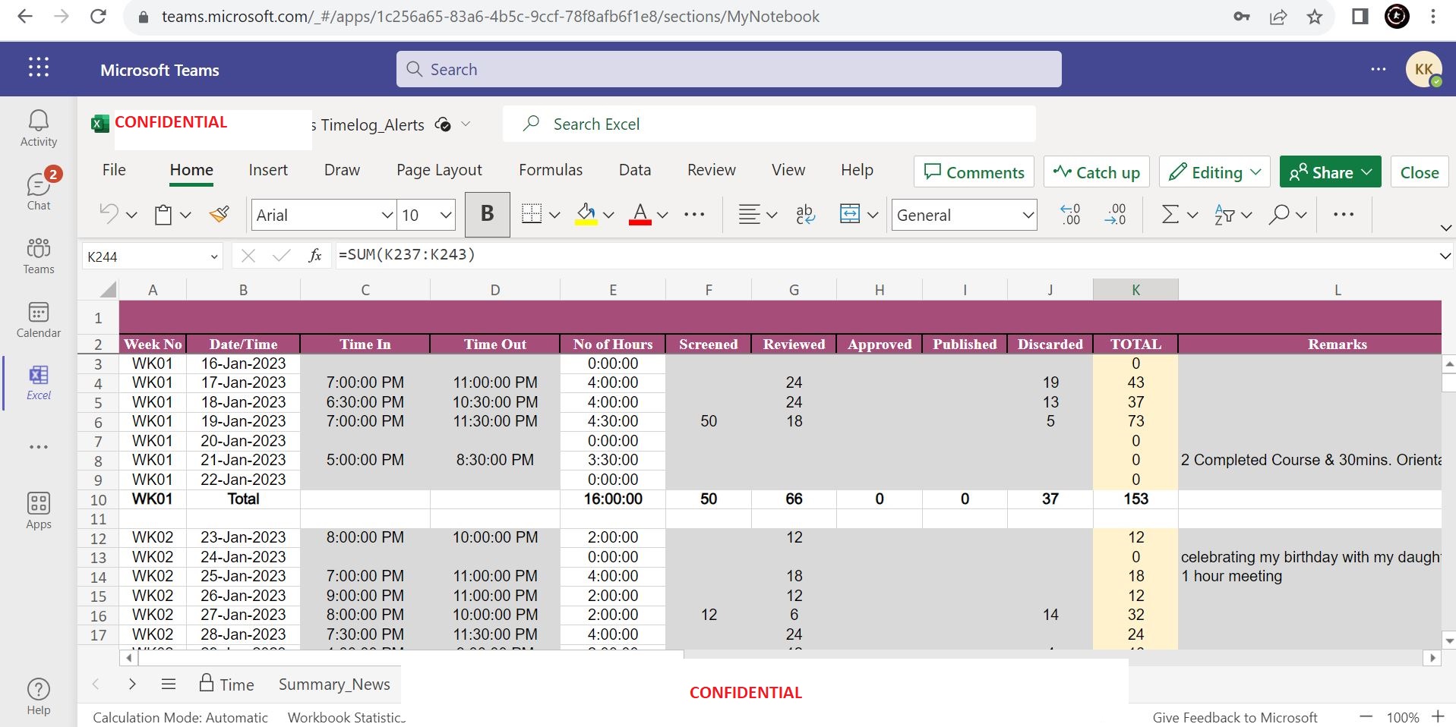
Task: Expand the Arial font name dropdown
Action: (x=387, y=216)
